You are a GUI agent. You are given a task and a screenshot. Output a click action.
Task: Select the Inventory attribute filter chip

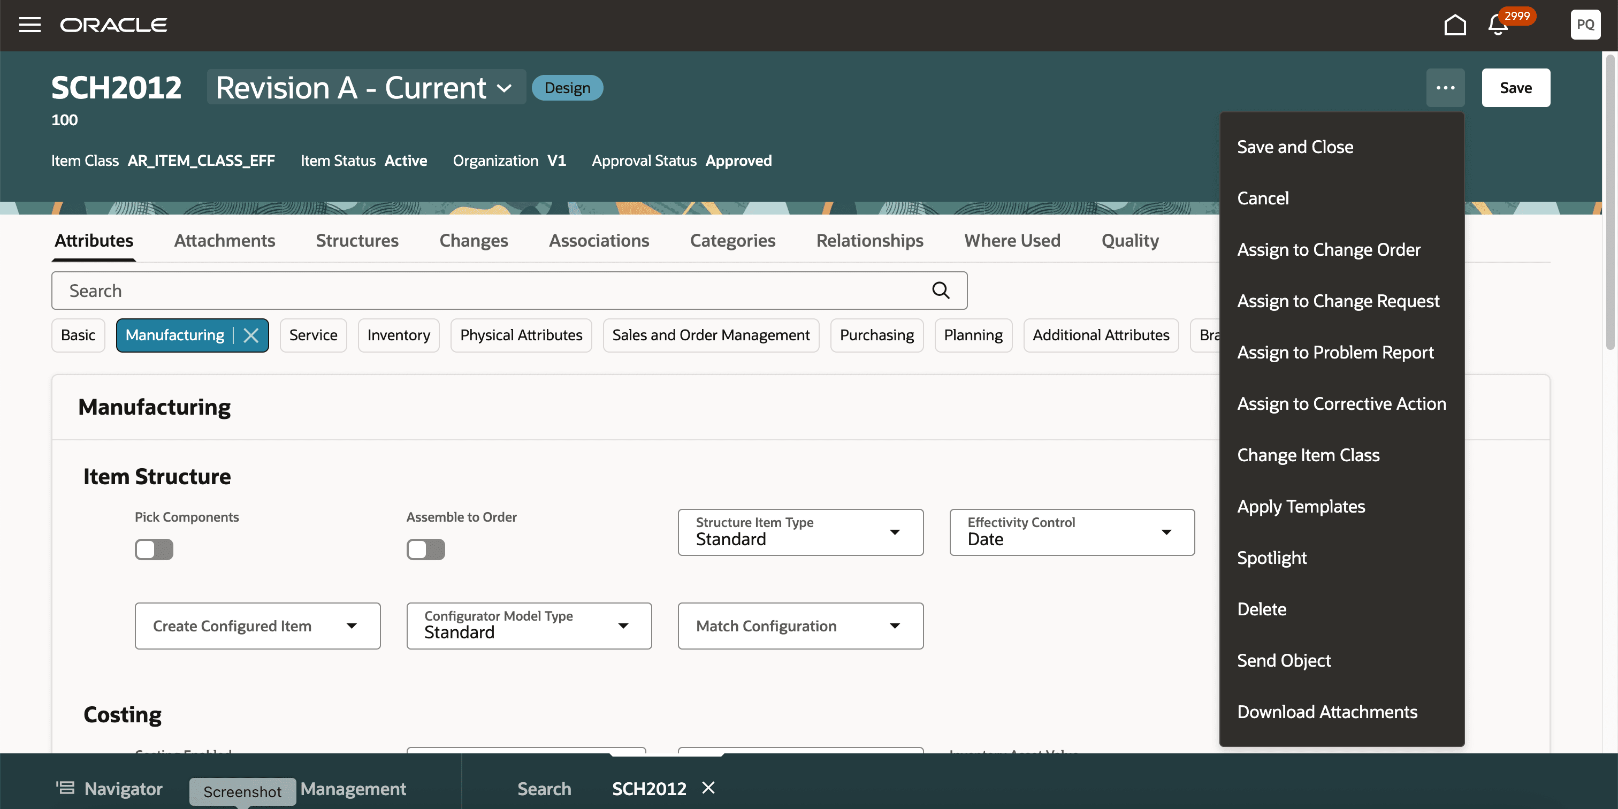pyautogui.click(x=398, y=335)
